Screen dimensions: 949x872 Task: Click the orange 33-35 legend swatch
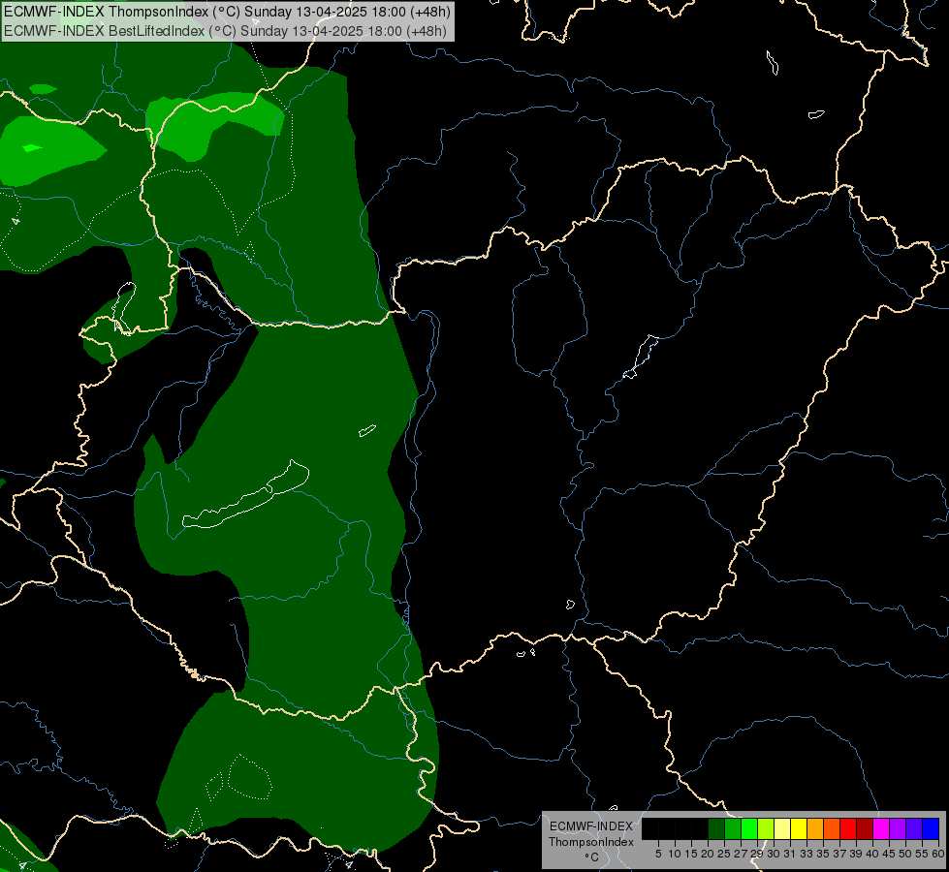click(815, 828)
